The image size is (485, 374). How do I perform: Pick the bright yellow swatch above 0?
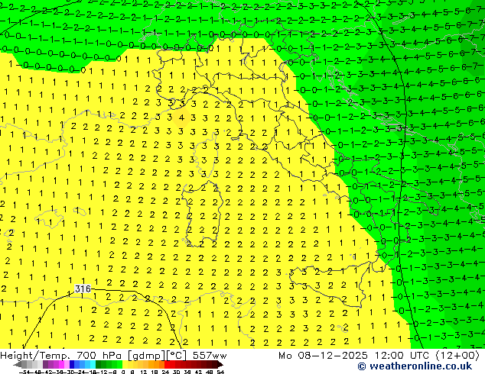(125, 364)
